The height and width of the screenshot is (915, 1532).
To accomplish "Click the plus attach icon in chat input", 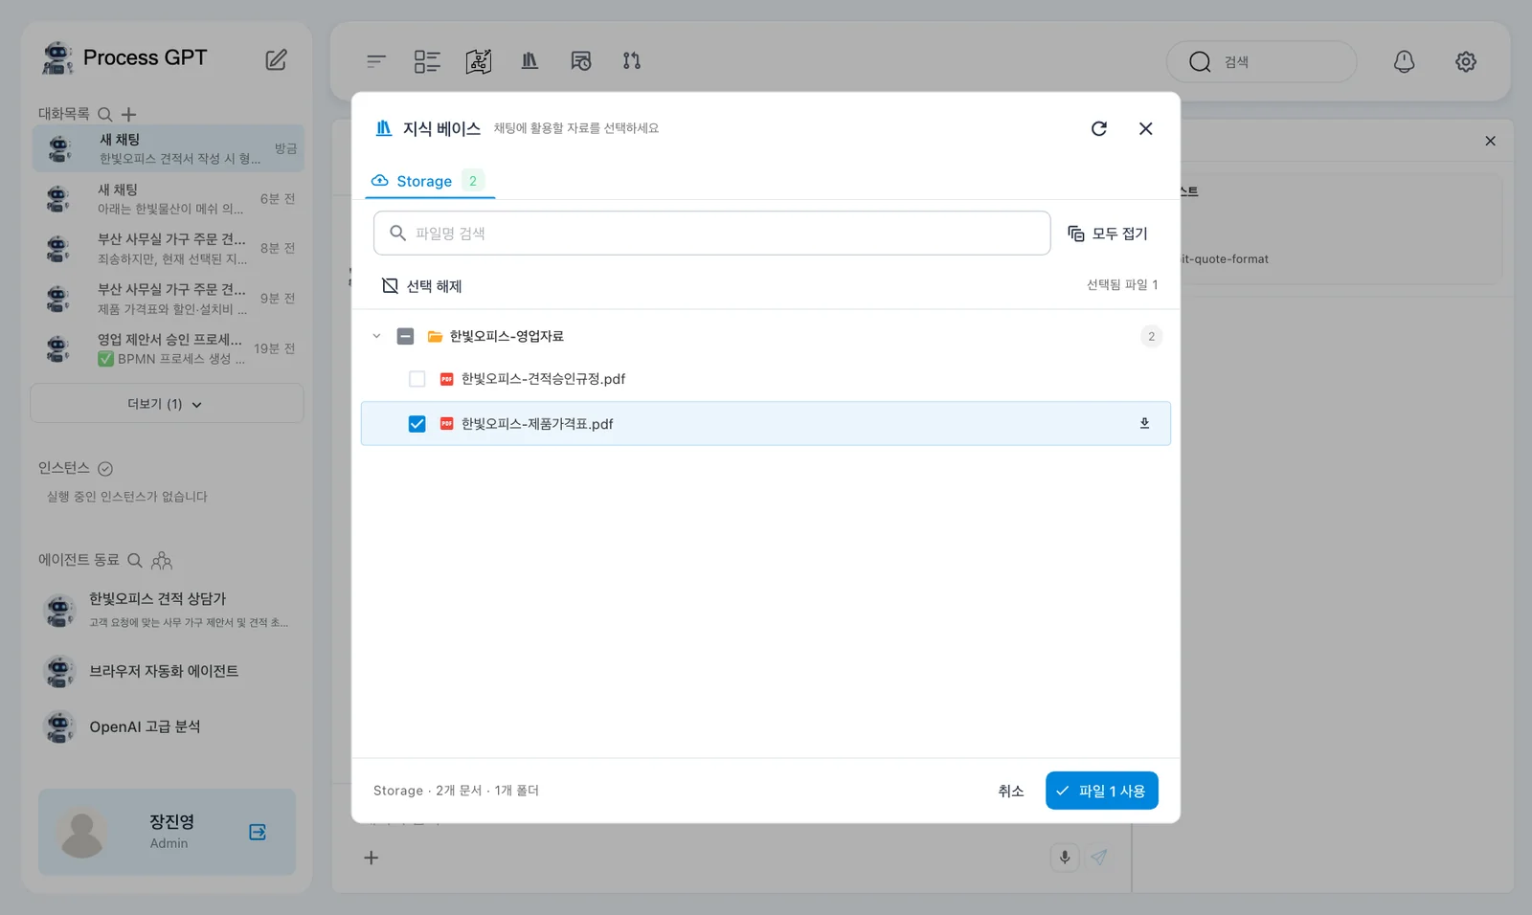I will coord(372,858).
